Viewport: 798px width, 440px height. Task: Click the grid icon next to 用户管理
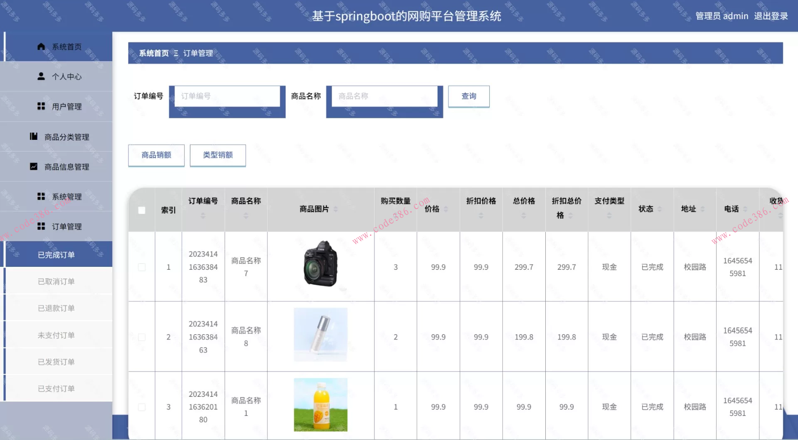coord(41,106)
